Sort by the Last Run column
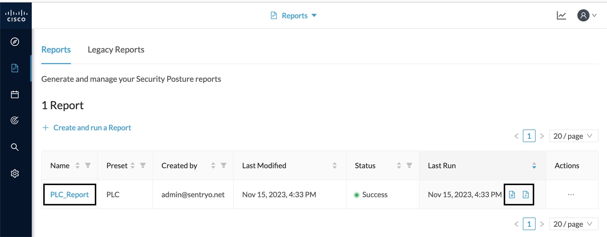The height and width of the screenshot is (237, 607). click(534, 166)
